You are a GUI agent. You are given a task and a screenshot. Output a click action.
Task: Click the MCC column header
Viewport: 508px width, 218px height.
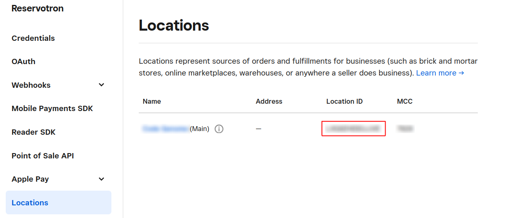[404, 101]
